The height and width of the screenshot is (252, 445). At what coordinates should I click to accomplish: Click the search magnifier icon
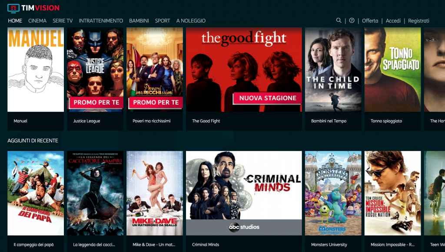tap(339, 20)
